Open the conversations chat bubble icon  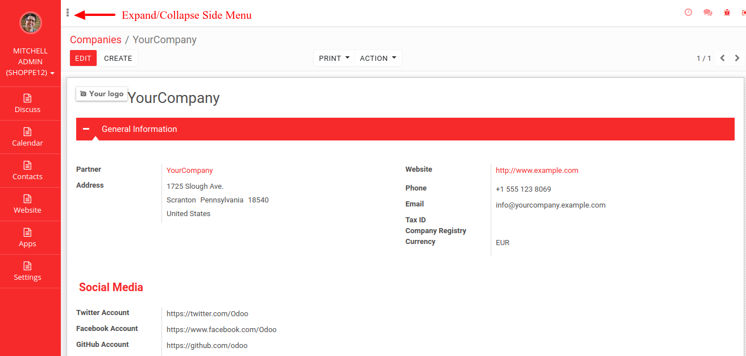pyautogui.click(x=708, y=13)
